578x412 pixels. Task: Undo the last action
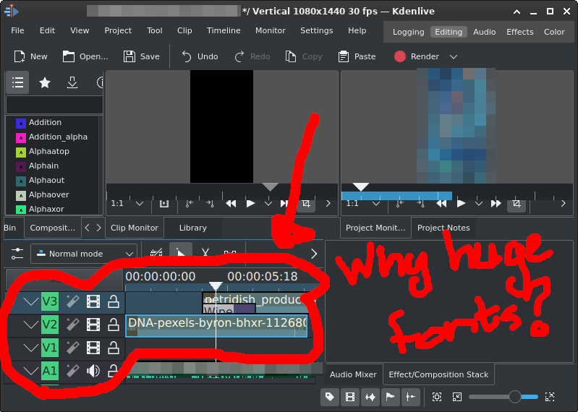coord(200,56)
